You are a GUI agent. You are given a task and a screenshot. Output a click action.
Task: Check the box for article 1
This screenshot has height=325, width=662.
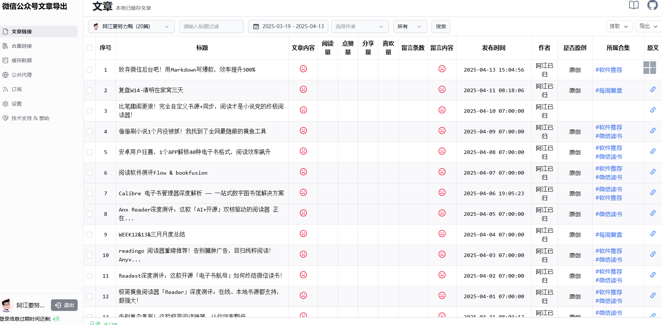90,70
